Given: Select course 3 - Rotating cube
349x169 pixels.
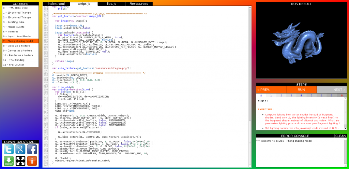Looking at the screenshot, I should [20, 22].
